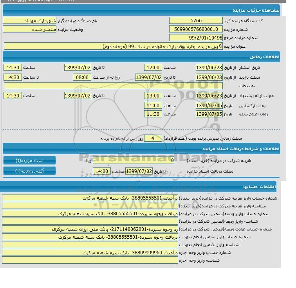Screen dimensions: 296x288
Task: Select auction status field منتشر شده
Action: pos(30,29)
